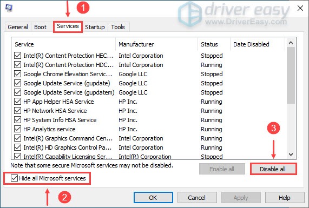Confirm with the OK button
Image resolution: width=309 pixels, height=208 pixels.
pos(153,198)
